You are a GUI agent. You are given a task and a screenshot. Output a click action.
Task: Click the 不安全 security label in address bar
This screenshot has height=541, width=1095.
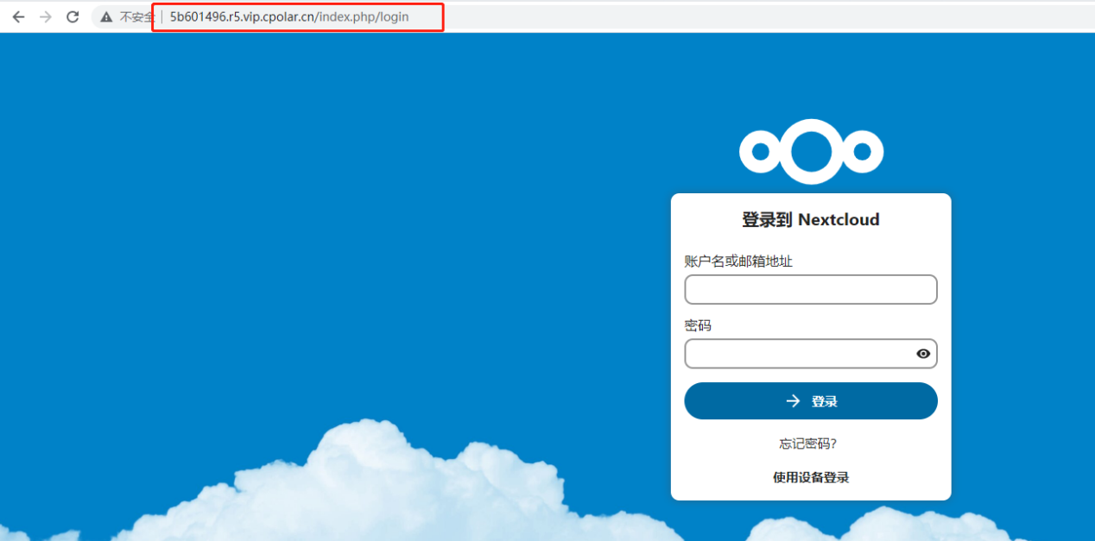tap(136, 16)
